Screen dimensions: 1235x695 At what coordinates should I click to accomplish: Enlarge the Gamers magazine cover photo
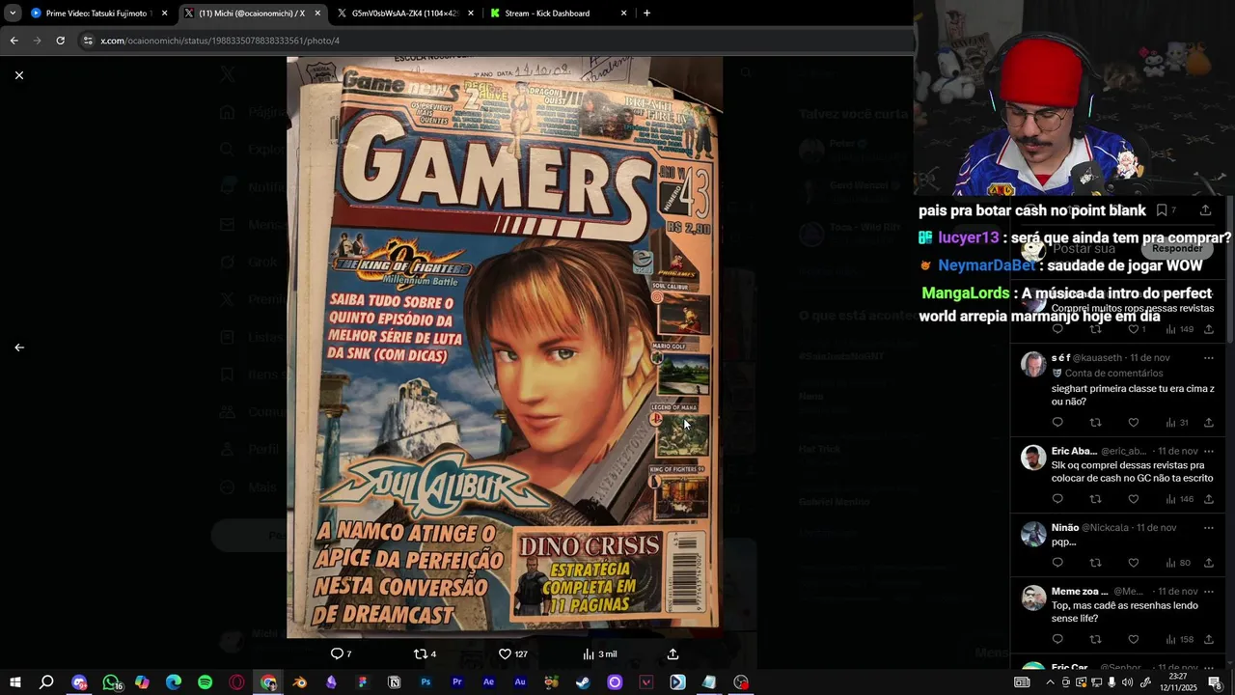(x=505, y=347)
